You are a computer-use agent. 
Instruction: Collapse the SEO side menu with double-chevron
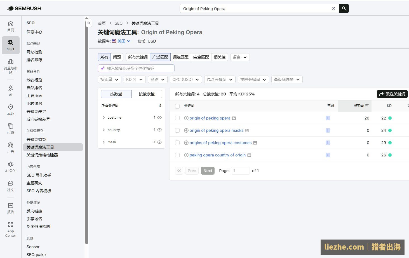click(89, 23)
